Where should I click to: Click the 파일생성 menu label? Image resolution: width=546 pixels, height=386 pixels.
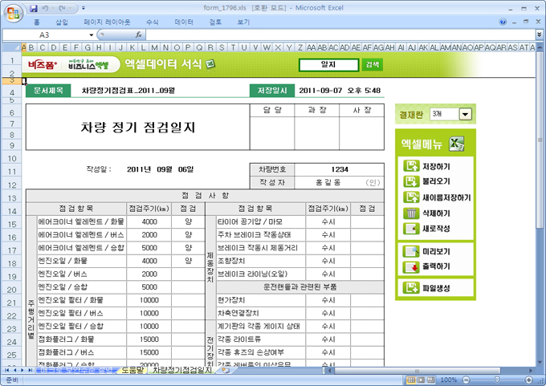(436, 288)
